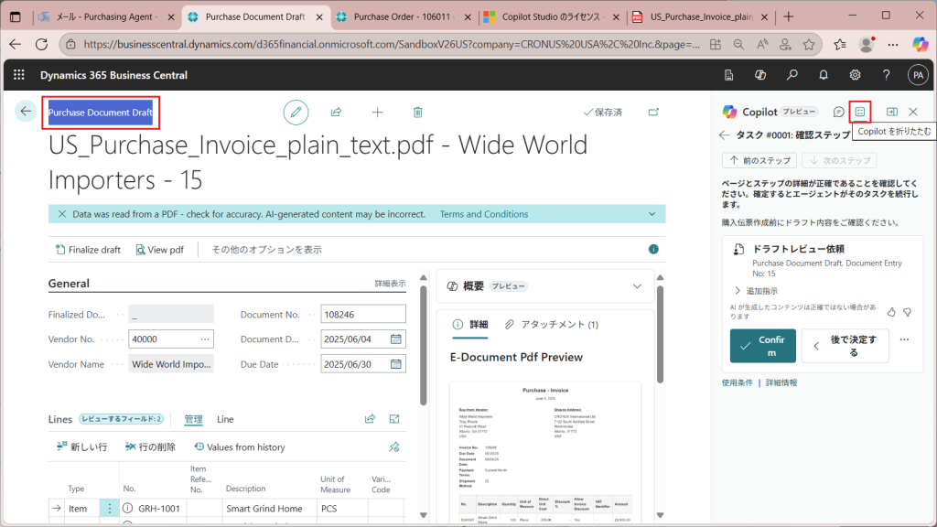Refresh the browser page
937x527 pixels.
pyautogui.click(x=41, y=44)
